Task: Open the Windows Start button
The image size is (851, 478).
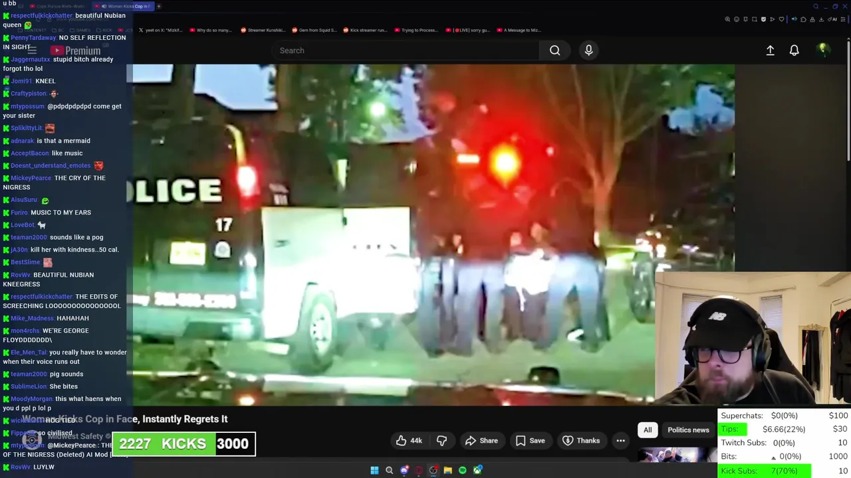Action: point(374,470)
